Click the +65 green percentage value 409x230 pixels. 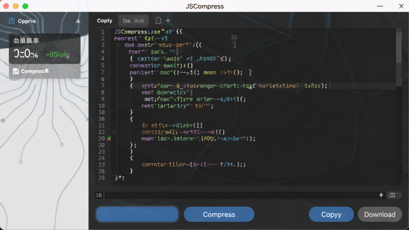pyautogui.click(x=58, y=54)
